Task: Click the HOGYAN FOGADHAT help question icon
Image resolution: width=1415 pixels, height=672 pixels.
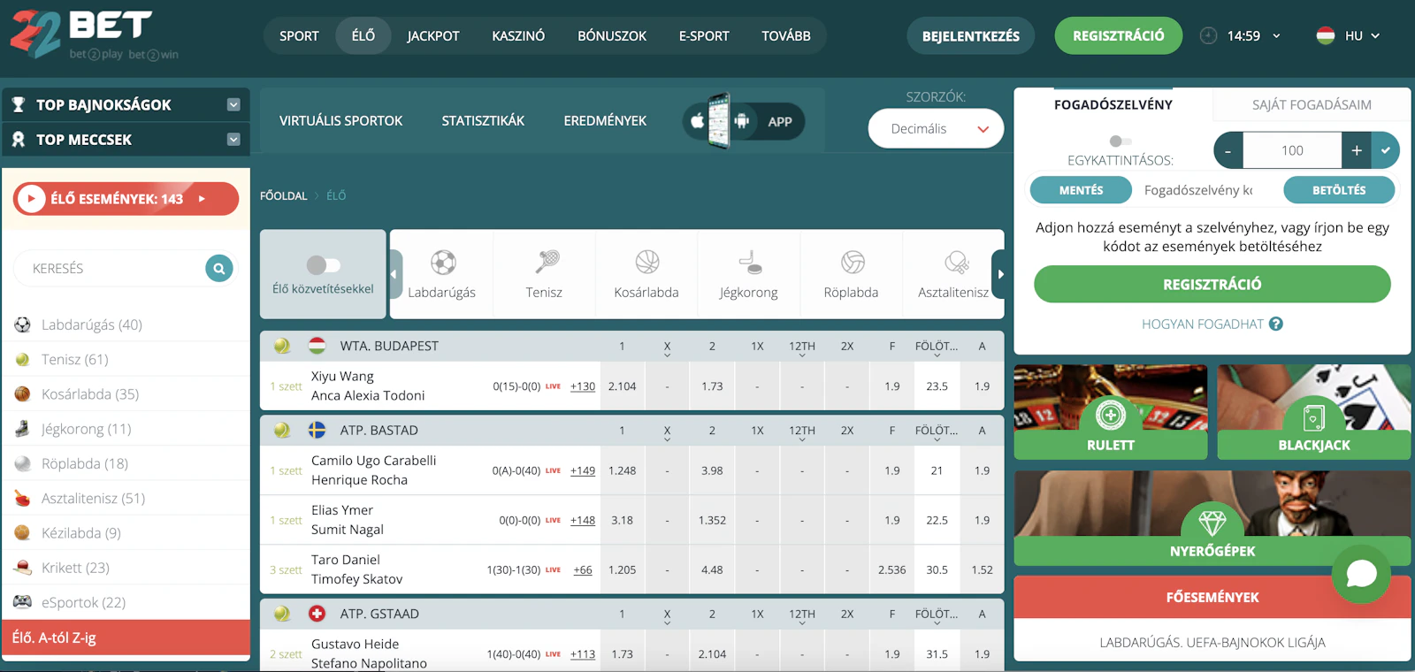Action: (x=1275, y=325)
